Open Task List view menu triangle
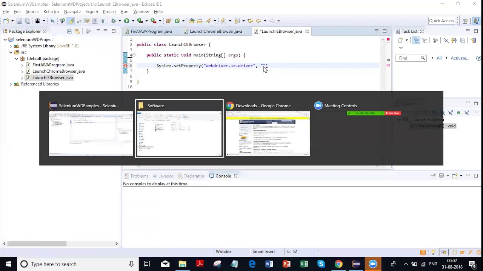483x271 pixels. [401, 48]
